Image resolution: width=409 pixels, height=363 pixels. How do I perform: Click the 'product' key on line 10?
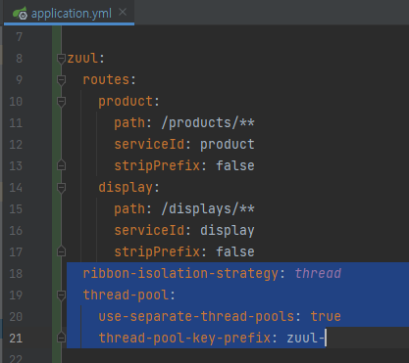pyautogui.click(x=126, y=102)
